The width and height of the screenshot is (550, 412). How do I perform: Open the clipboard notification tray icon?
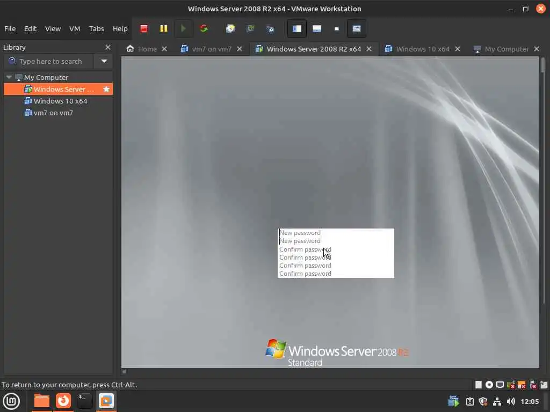pos(469,401)
